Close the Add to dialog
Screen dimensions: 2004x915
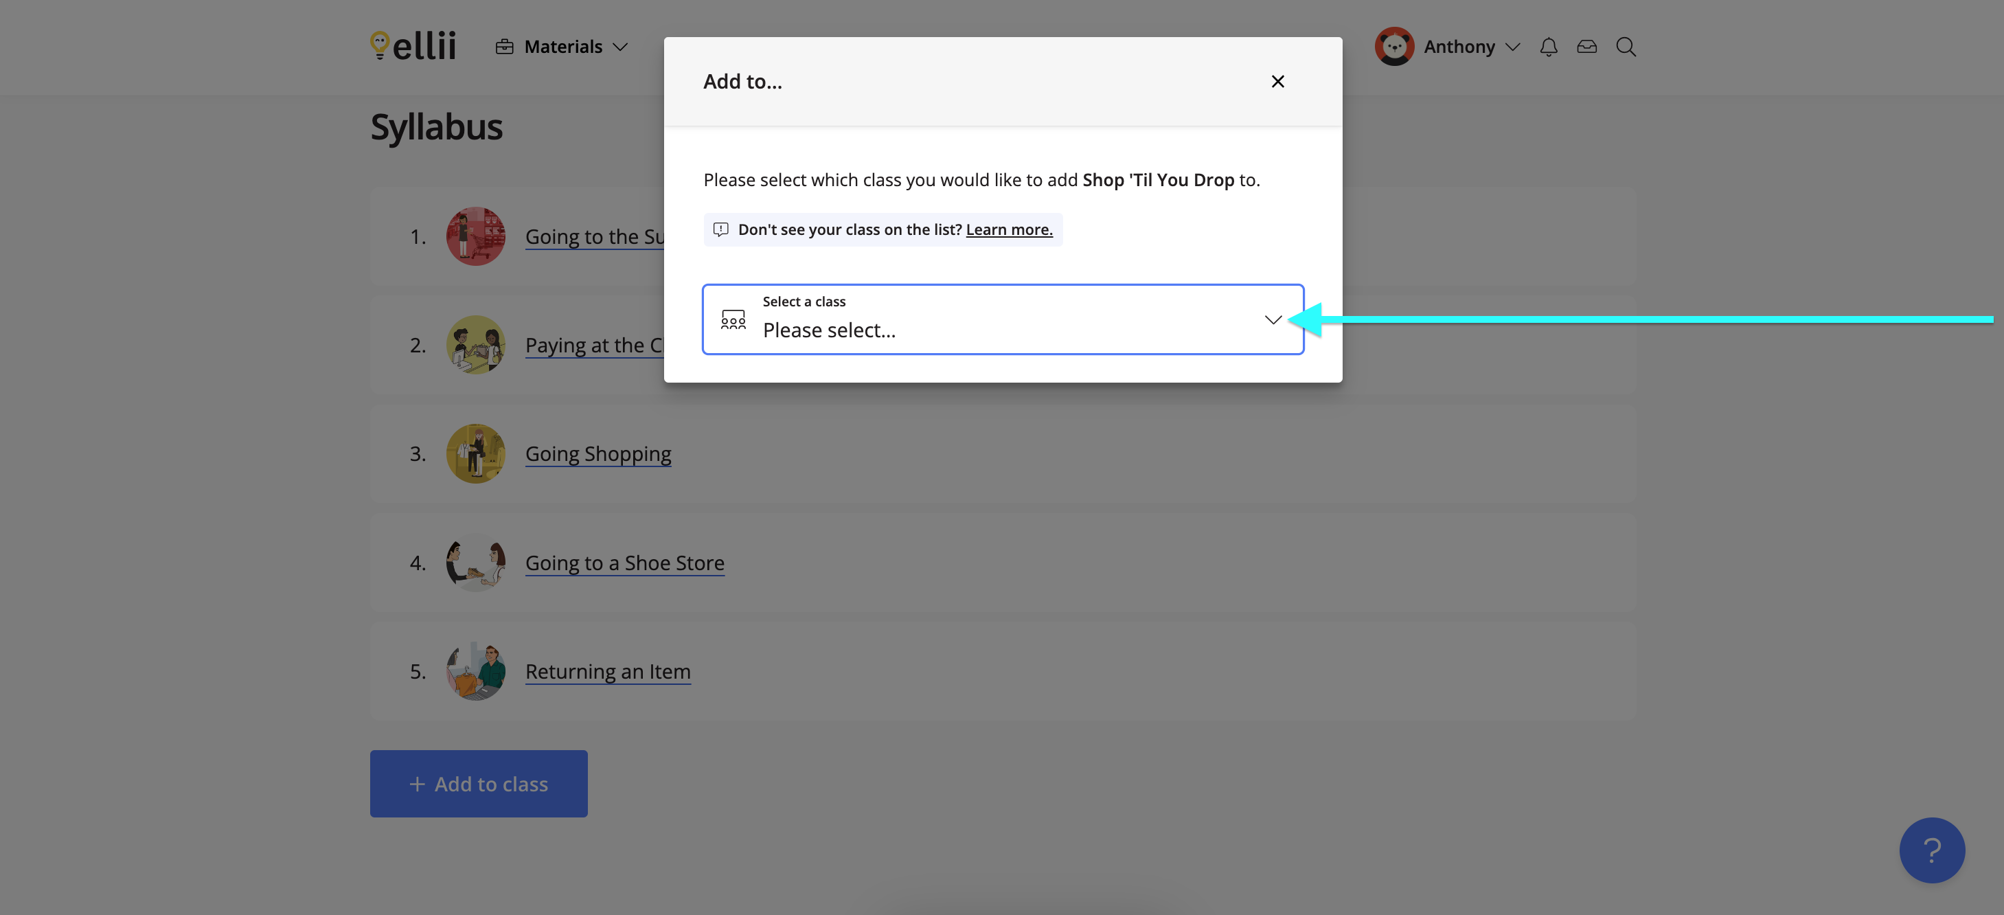pos(1277,81)
